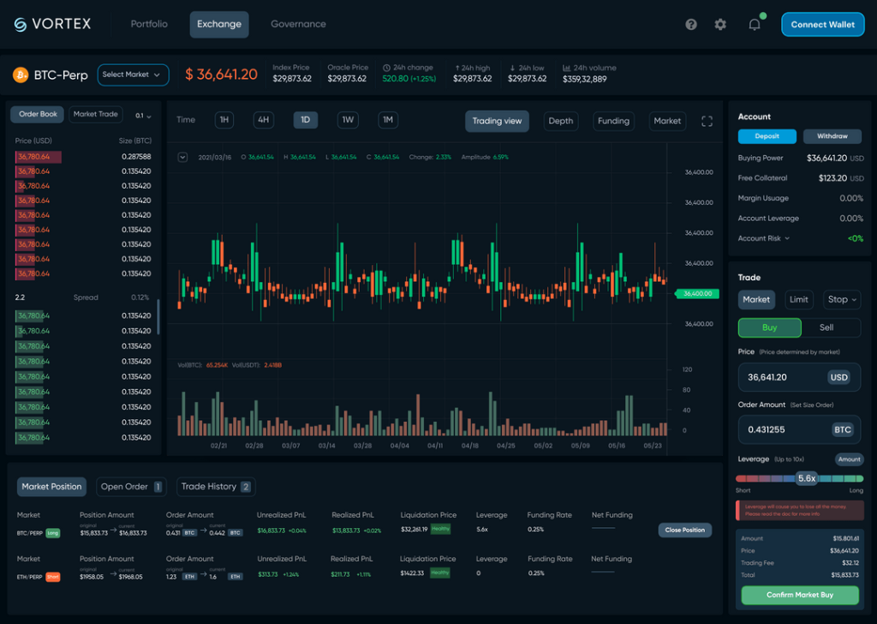Switch to Governance page
877x624 pixels.
pyautogui.click(x=298, y=24)
